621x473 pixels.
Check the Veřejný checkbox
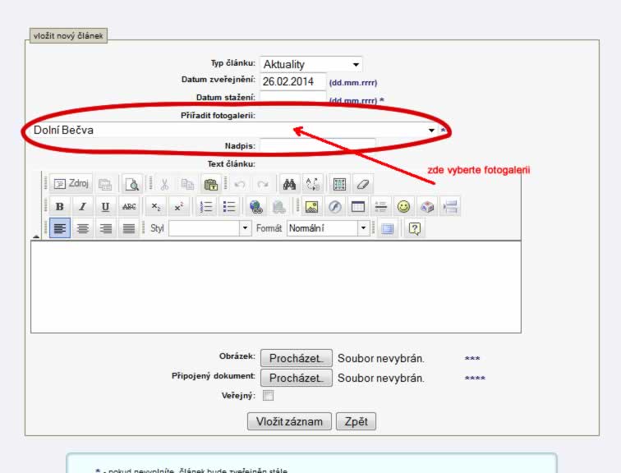(x=268, y=396)
